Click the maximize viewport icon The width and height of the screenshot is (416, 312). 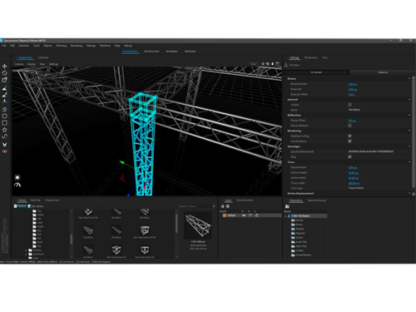pos(277,64)
